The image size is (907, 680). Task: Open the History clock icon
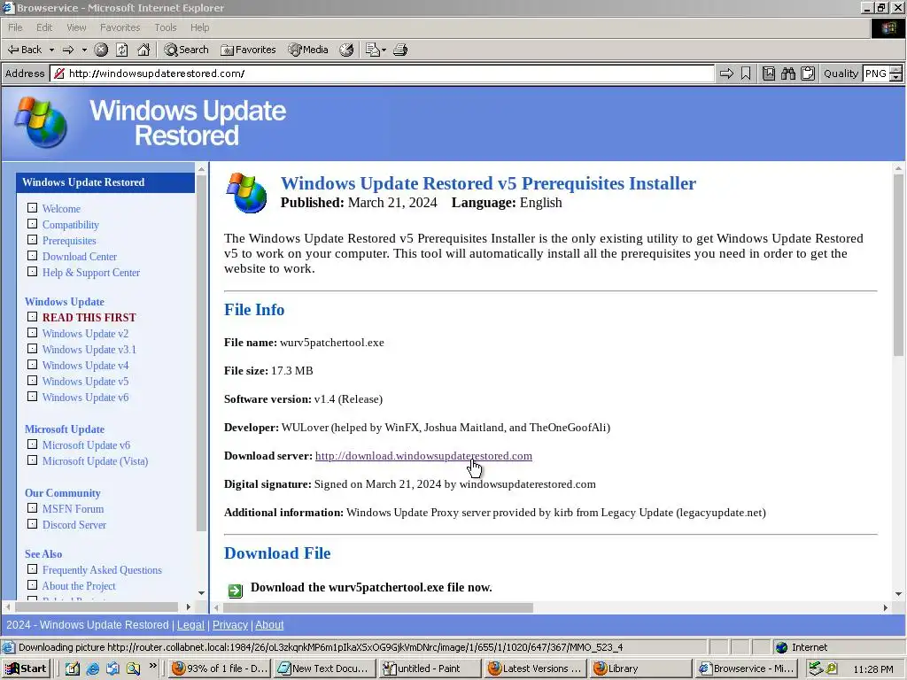[x=346, y=50]
